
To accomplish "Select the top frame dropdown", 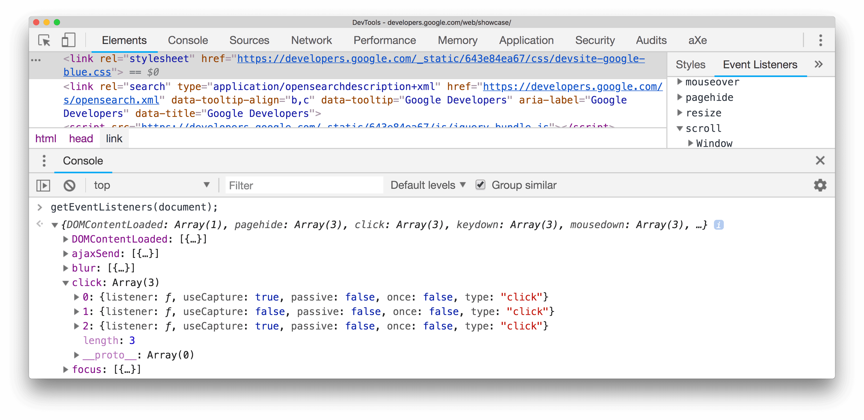I will point(152,185).
